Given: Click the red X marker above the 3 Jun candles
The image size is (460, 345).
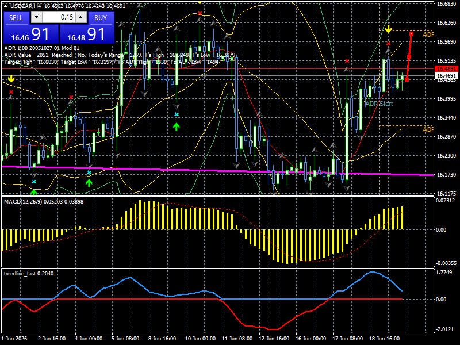Looking at the screenshot, I should pos(71,97).
